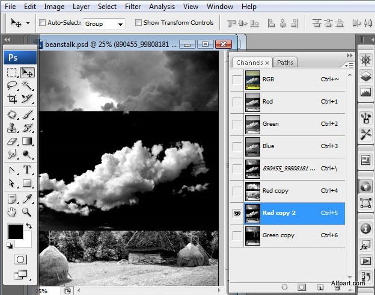This screenshot has width=375, height=295.
Task: Select the Green copy channel thumbnail
Action: (x=252, y=235)
